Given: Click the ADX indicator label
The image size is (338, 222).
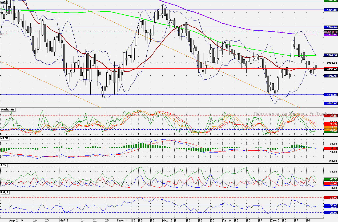Looking at the screenshot, I should pyautogui.click(x=4, y=165).
